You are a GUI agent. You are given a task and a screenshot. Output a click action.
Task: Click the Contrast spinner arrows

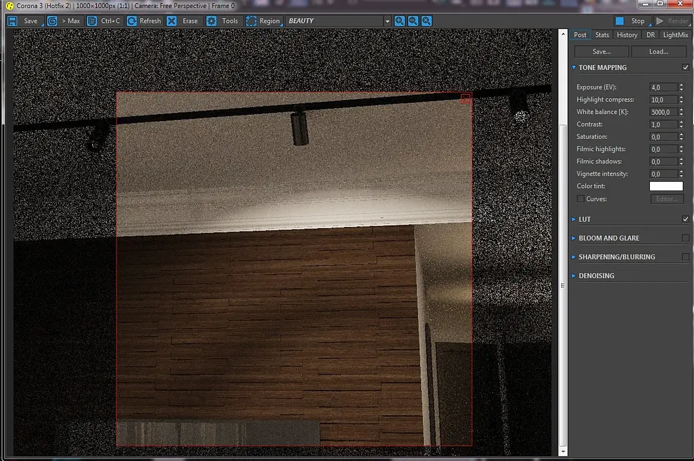pos(681,125)
